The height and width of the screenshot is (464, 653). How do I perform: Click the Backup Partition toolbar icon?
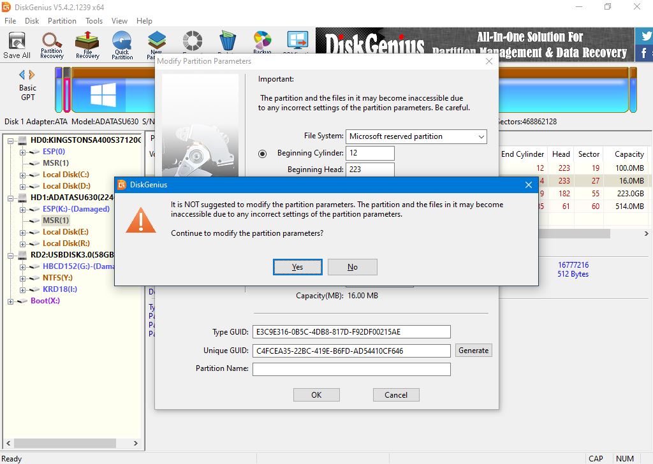(x=262, y=43)
